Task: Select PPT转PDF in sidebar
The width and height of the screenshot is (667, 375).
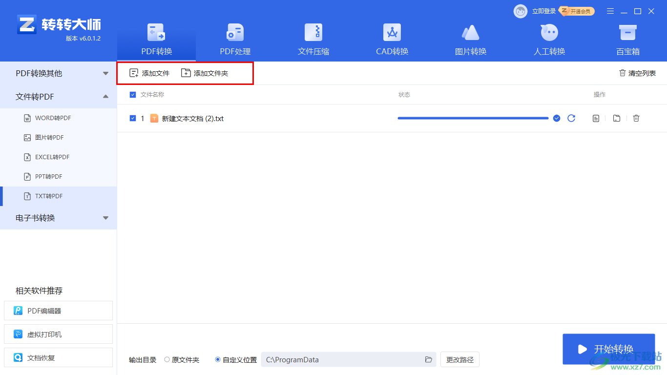Action: (59, 177)
